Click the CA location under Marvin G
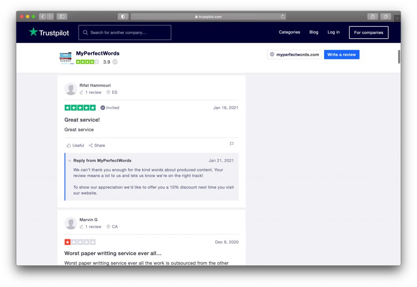417x287 pixels. click(114, 227)
